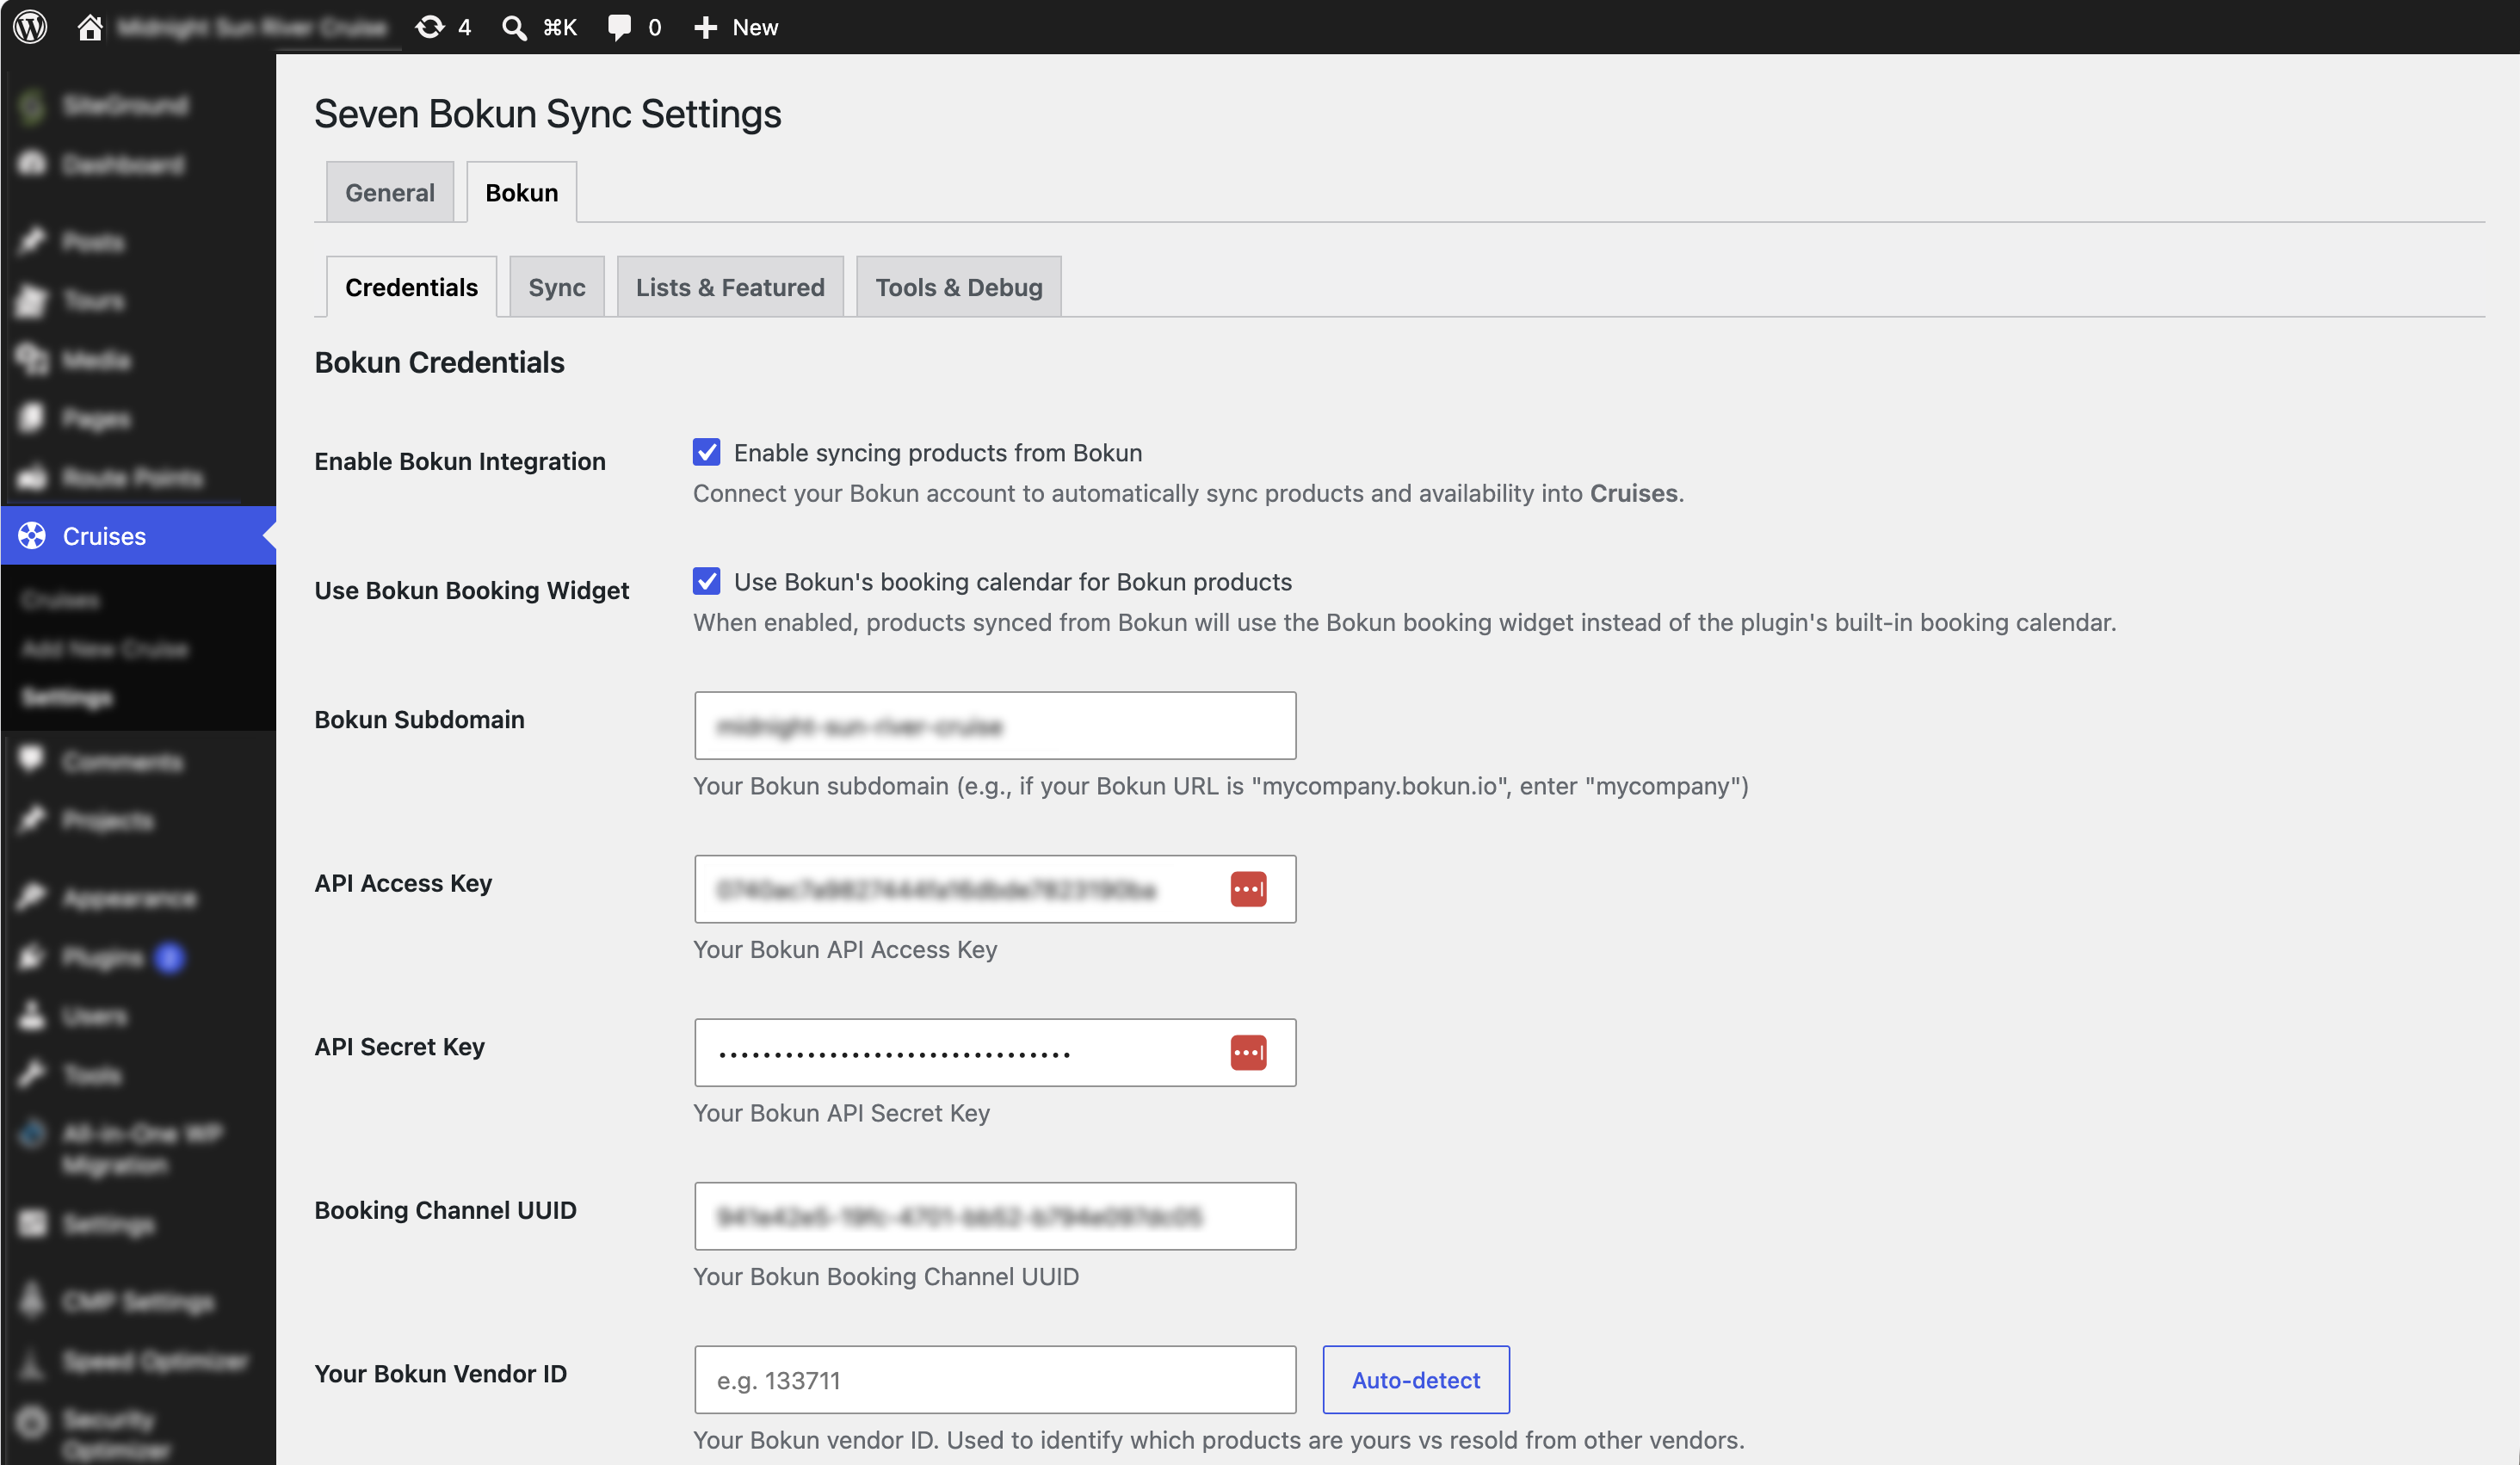Viewport: 2520px width, 1465px height.
Task: Open the Tools & Debug tab
Action: point(959,287)
